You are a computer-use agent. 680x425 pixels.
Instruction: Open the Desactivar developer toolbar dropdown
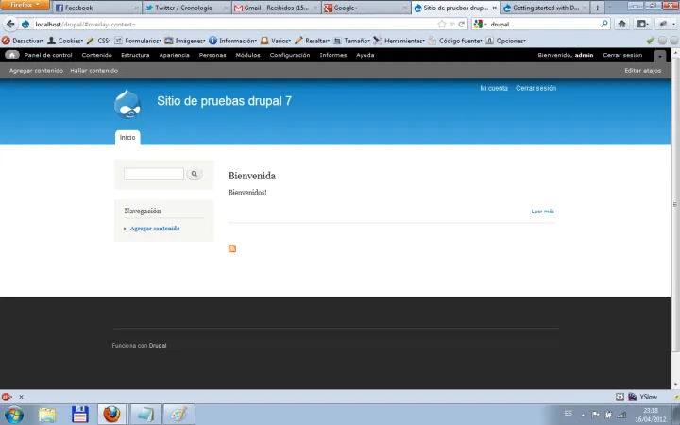(25, 41)
